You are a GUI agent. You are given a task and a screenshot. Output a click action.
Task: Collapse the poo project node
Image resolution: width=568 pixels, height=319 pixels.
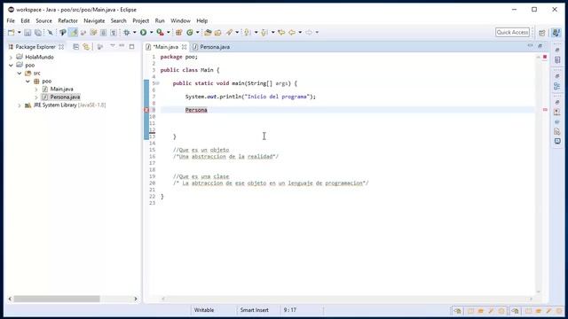point(11,65)
